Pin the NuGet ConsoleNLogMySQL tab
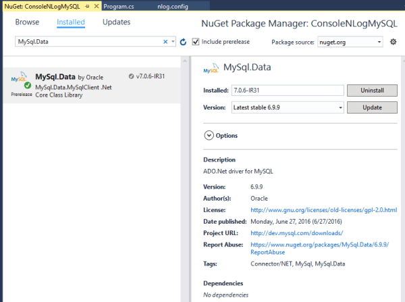 (x=87, y=7)
